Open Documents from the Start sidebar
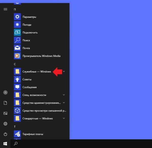This screenshot has height=148, width=152. pos(5,103)
